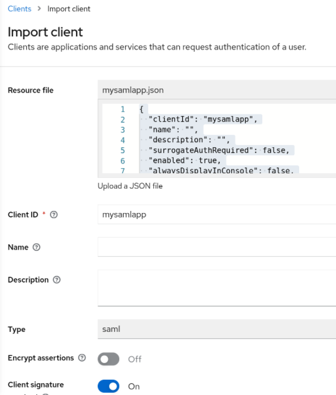Screen dimensions: 336x395
Task: Click the breadcrumb chevron separator icon
Action: (39, 9)
